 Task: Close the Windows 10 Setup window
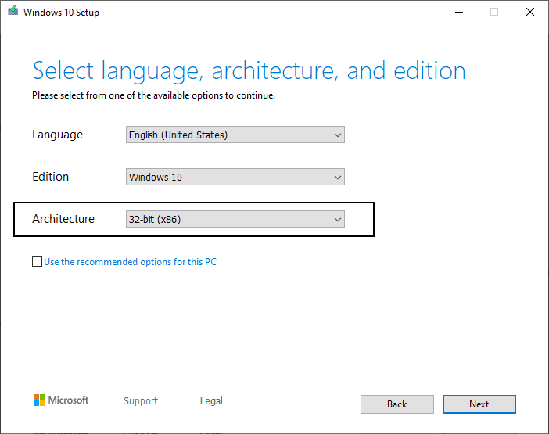(530, 13)
